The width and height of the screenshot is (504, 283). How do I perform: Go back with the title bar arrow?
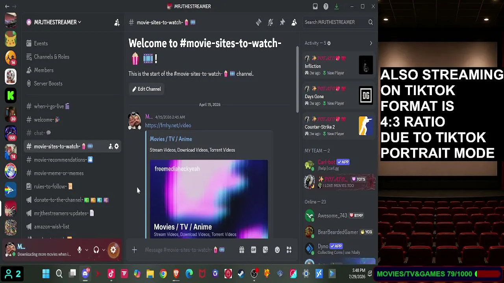click(x=7, y=6)
